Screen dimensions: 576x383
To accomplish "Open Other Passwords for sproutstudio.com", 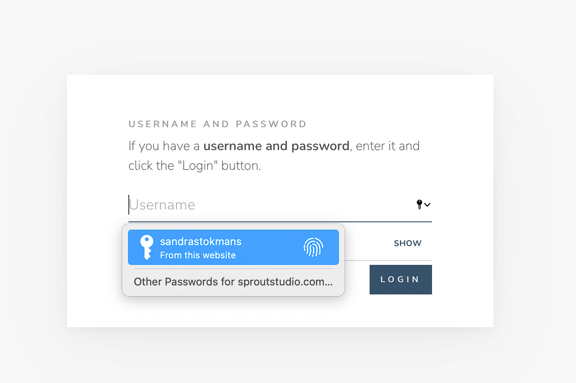I will [x=233, y=282].
